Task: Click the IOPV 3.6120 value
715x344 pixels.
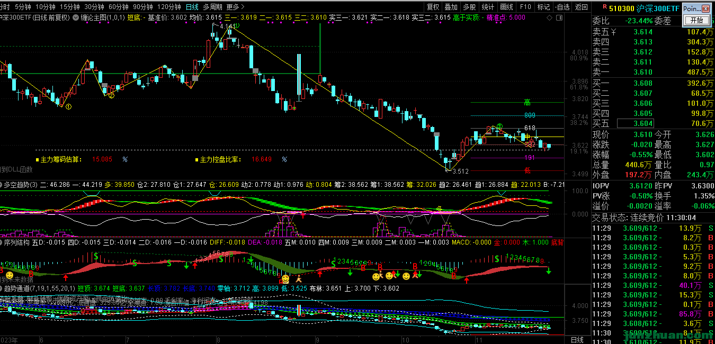Action: click(640, 186)
